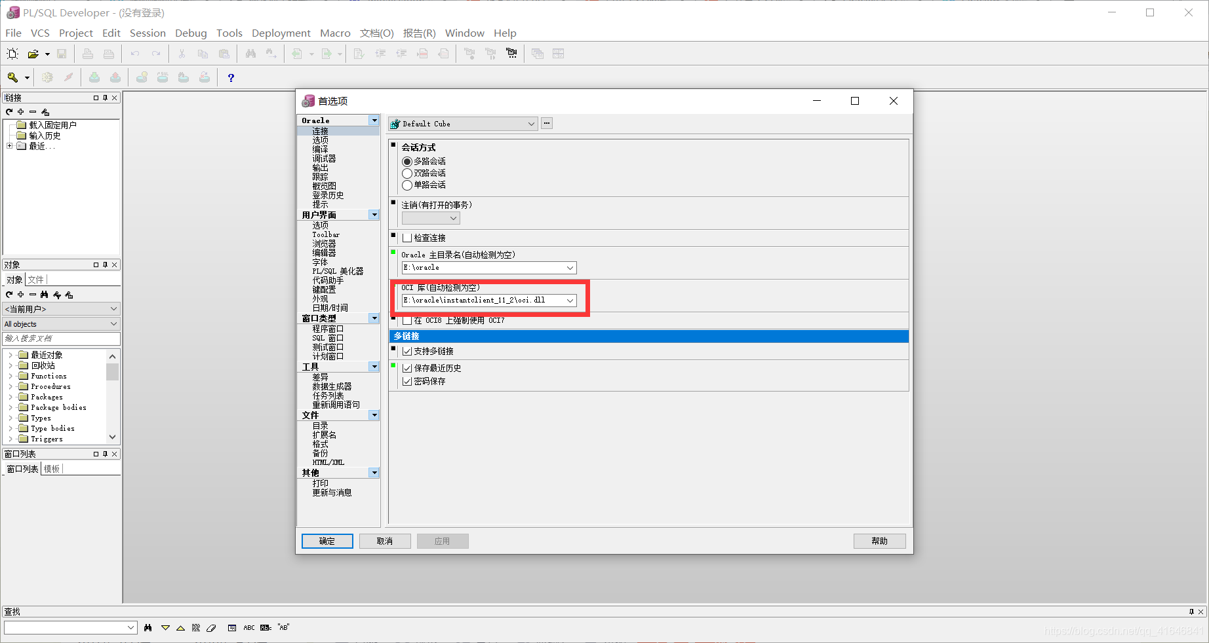Uncheck 支持多链接 checkbox

pyautogui.click(x=407, y=352)
